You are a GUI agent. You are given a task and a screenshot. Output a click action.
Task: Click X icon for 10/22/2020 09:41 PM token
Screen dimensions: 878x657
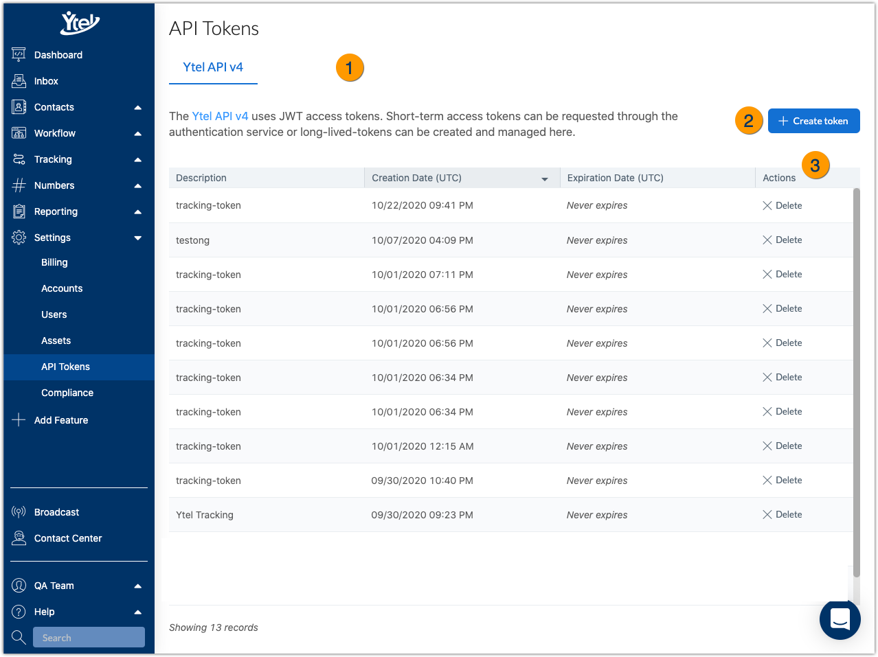click(x=767, y=206)
